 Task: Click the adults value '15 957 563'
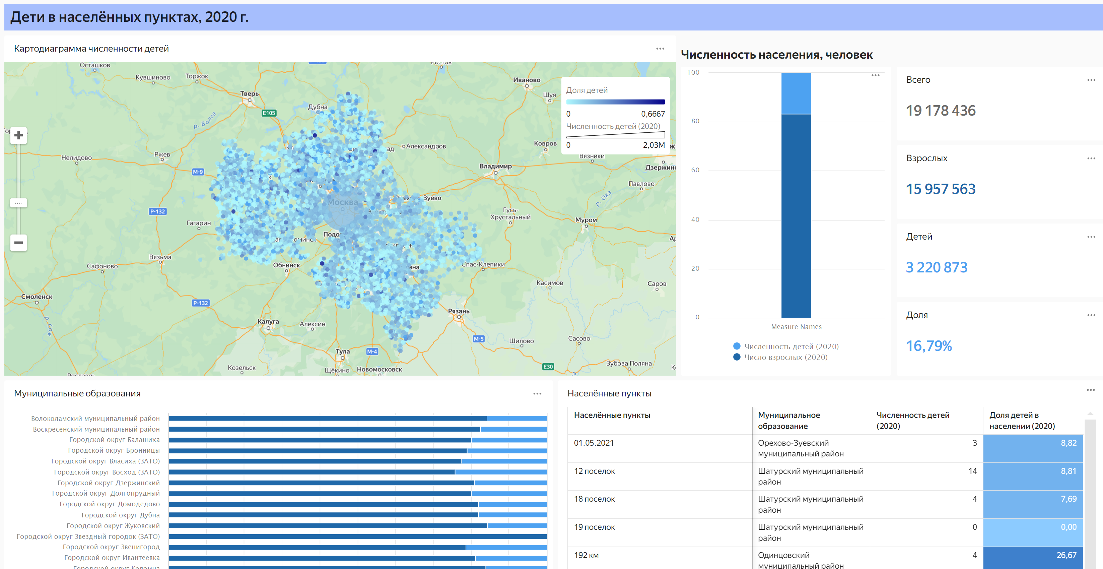click(x=940, y=189)
